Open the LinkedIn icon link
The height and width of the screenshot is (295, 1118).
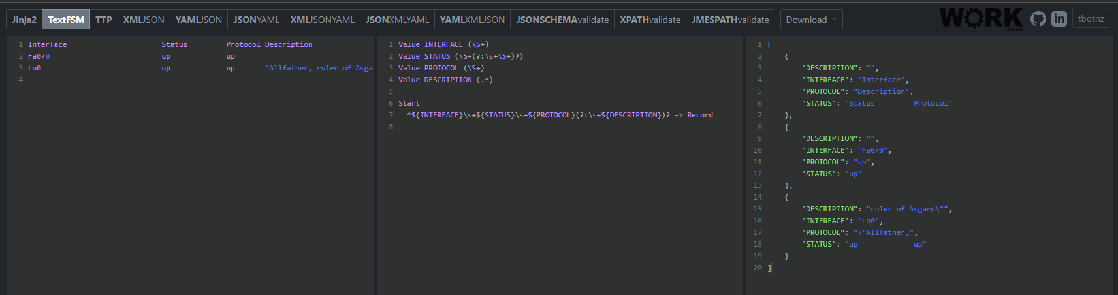coord(1059,19)
